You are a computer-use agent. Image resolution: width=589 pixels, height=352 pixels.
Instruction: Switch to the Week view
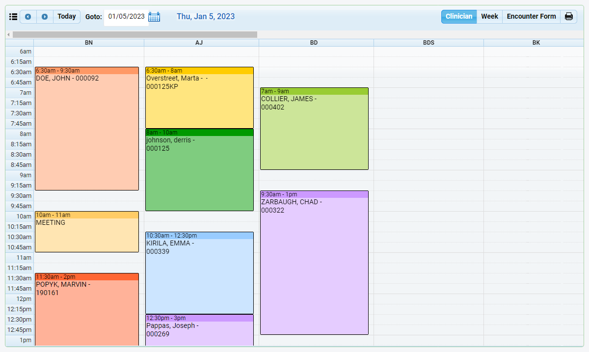pyautogui.click(x=489, y=16)
